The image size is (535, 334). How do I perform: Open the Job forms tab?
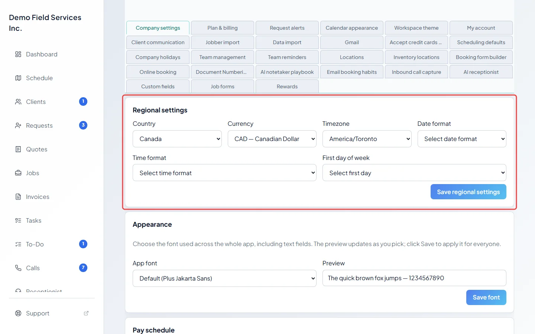click(223, 86)
